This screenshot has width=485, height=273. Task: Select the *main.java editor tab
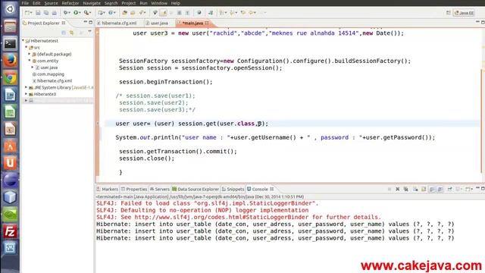click(193, 24)
